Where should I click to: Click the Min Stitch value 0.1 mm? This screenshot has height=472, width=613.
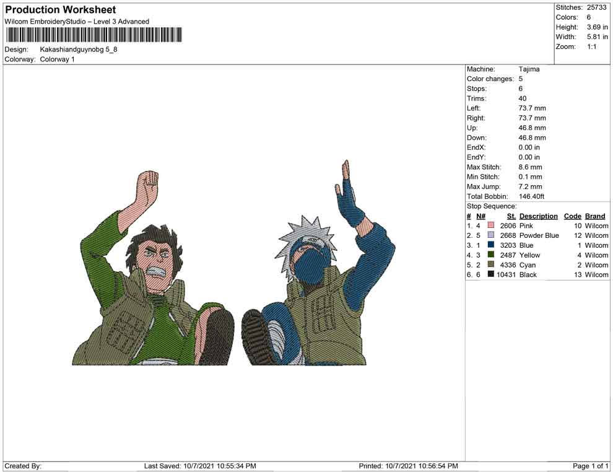click(530, 177)
